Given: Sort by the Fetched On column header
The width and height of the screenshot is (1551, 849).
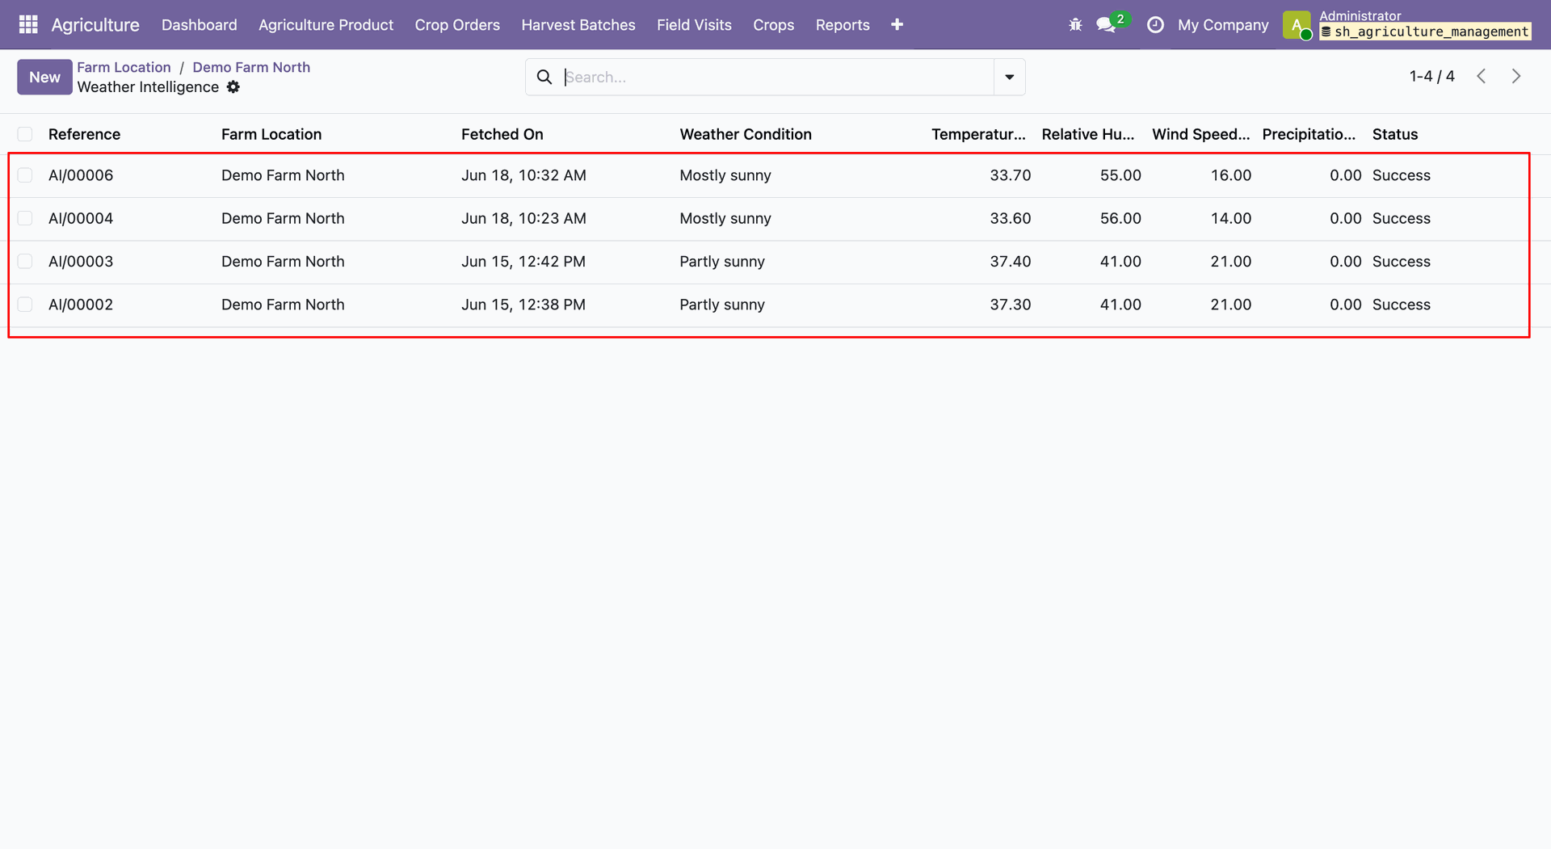Looking at the screenshot, I should 502,134.
